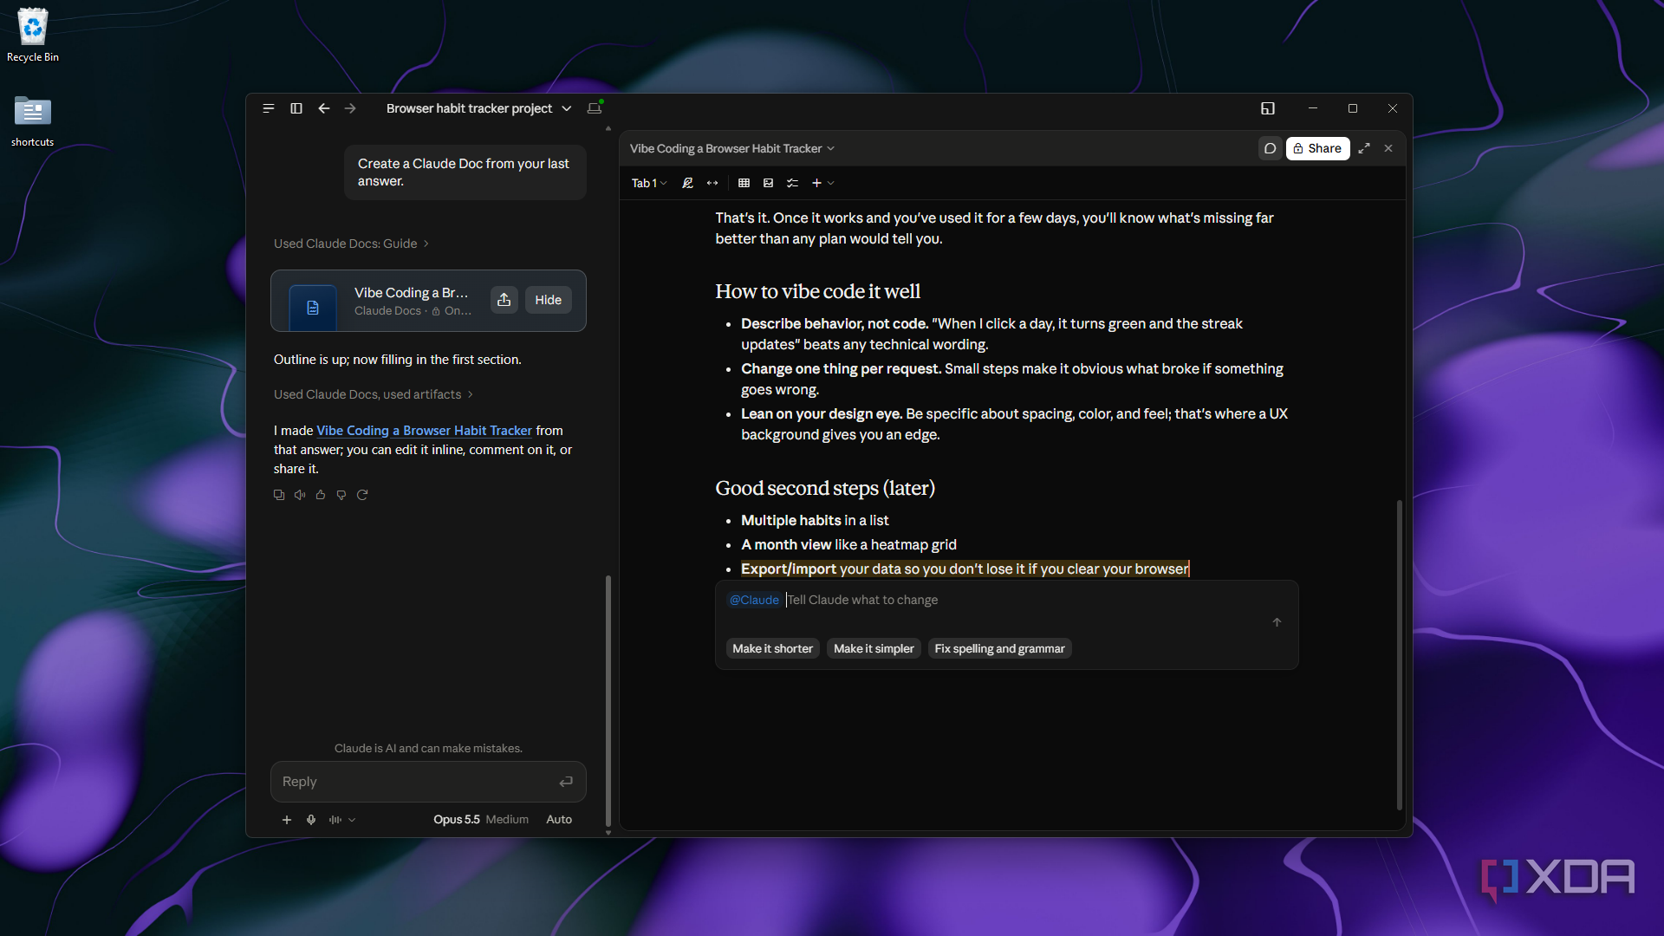Toggle the page width arrows icon

[x=712, y=183]
